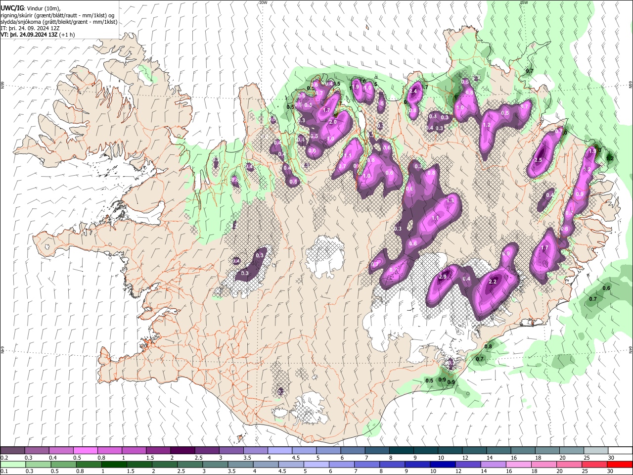The height and width of the screenshot is (475, 633).
Task: Click the 2.9 snowfall value on the map
Action: 443,277
